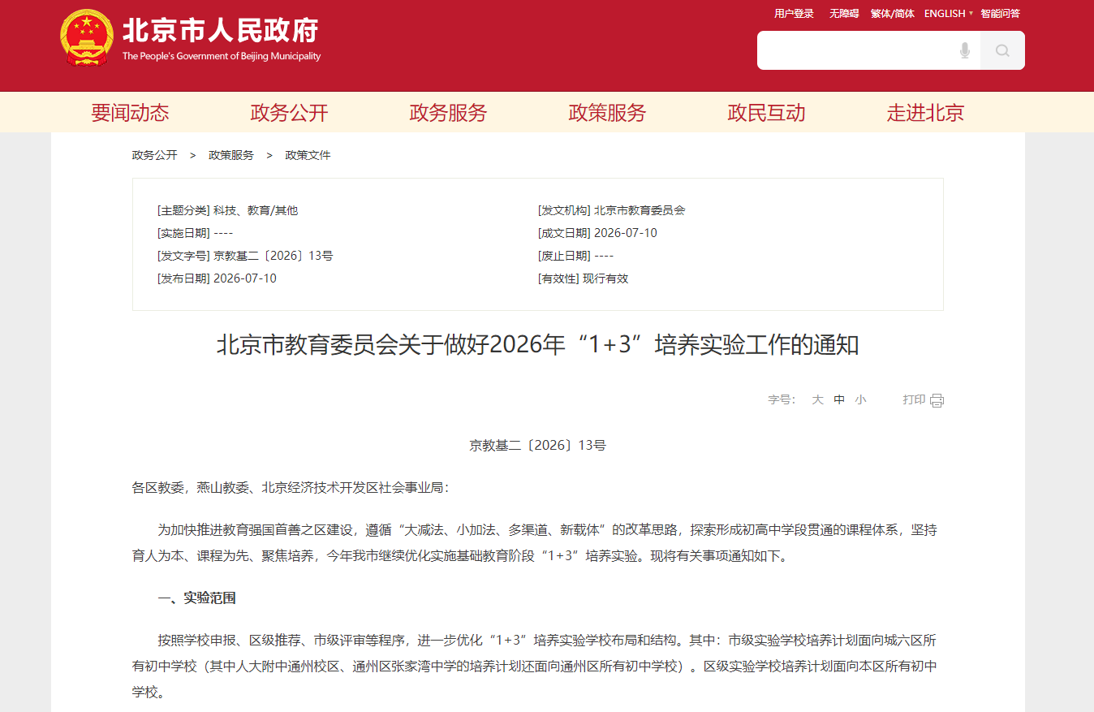The height and width of the screenshot is (712, 1094).
Task: Click the 打印 print label
Action: point(914,399)
